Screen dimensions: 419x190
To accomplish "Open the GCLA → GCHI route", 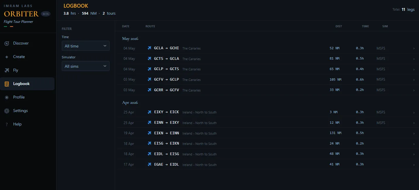I will pyautogui.click(x=166, y=48).
